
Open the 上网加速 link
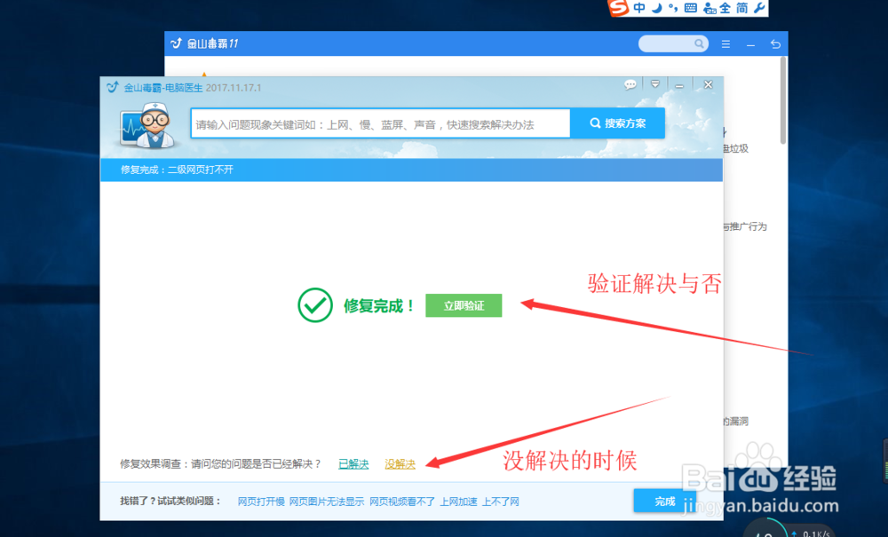coord(459,501)
